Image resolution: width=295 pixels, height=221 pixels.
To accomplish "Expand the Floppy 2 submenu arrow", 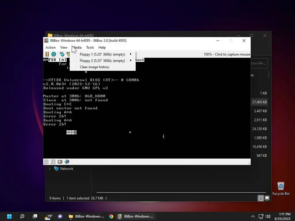I will [x=131, y=60].
